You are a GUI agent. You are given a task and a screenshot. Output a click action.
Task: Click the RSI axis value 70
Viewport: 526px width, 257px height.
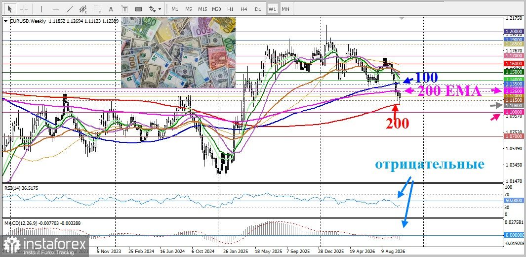point(507,194)
